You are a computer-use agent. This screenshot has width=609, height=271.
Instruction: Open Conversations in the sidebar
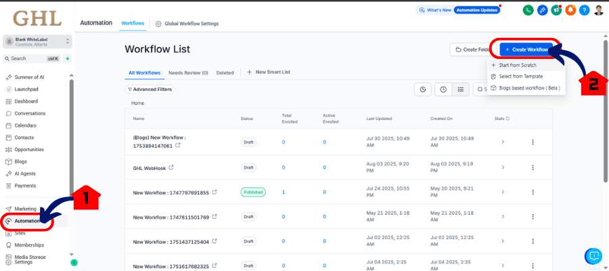point(26,113)
